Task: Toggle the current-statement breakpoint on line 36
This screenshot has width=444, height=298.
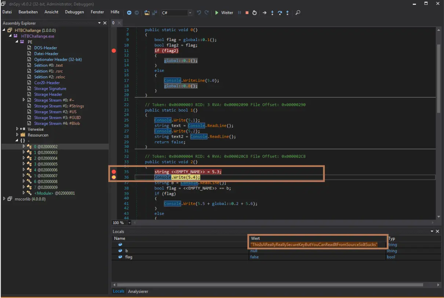Action: pyautogui.click(x=114, y=178)
